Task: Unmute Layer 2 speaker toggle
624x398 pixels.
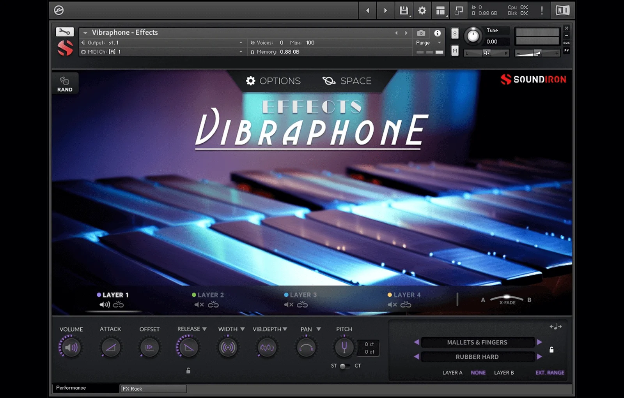Action: pyautogui.click(x=198, y=305)
